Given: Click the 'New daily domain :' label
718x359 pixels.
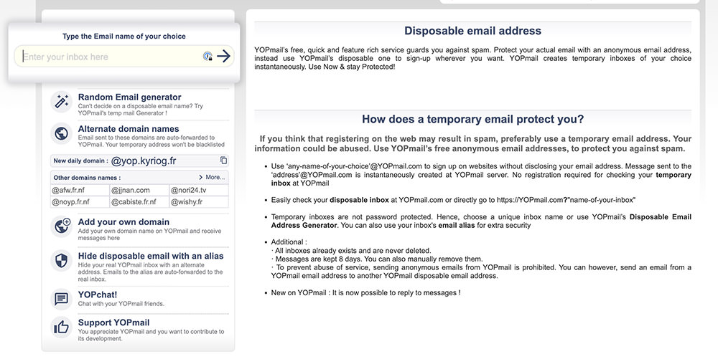Looking at the screenshot, I should (80, 161).
